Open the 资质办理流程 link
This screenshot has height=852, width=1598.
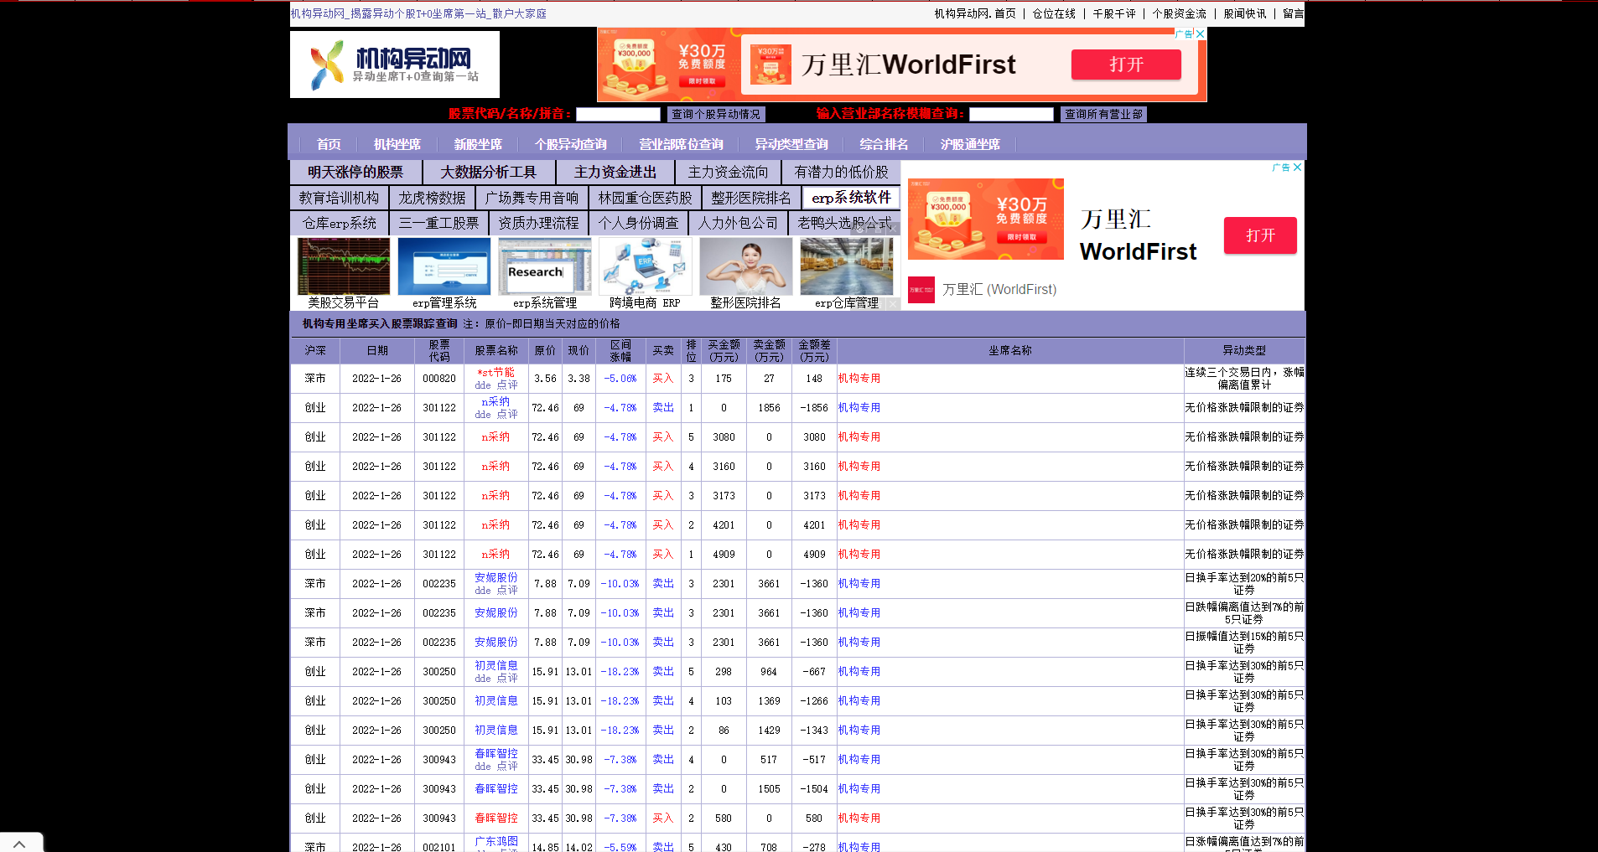(538, 223)
